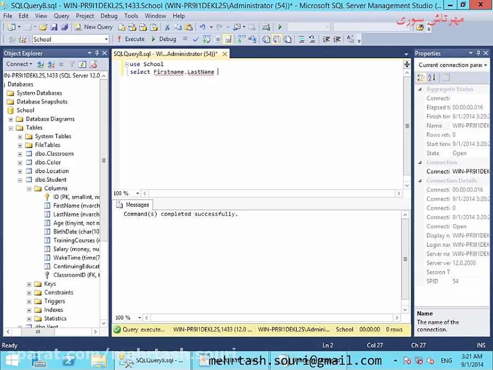Screen dimensions: 493x370
Task: Select the dbo.Location table
Action: pyautogui.click(x=52, y=171)
